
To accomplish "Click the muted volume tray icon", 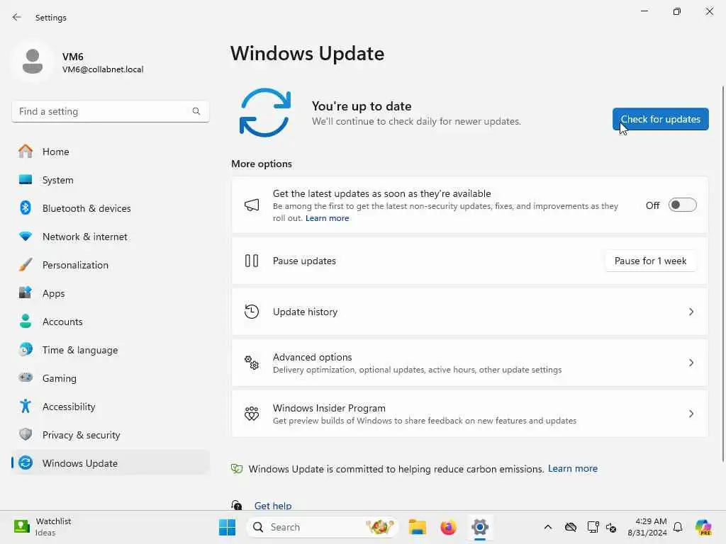I will point(611,527).
